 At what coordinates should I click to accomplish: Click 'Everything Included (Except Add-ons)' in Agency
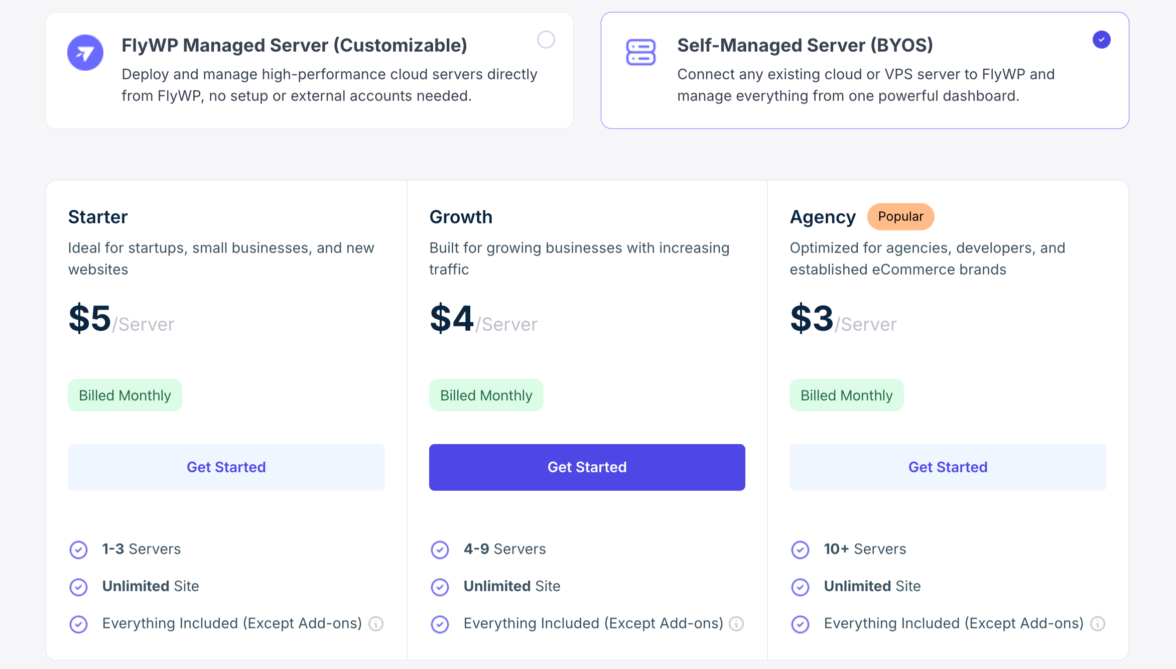pos(954,623)
